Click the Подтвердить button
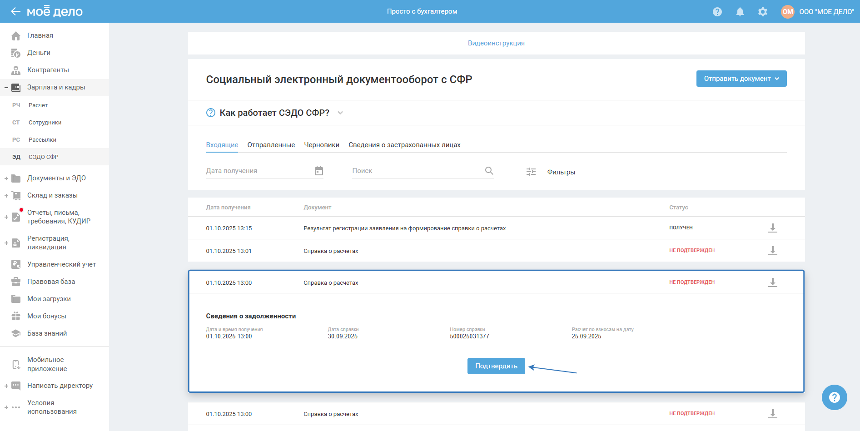 point(496,366)
